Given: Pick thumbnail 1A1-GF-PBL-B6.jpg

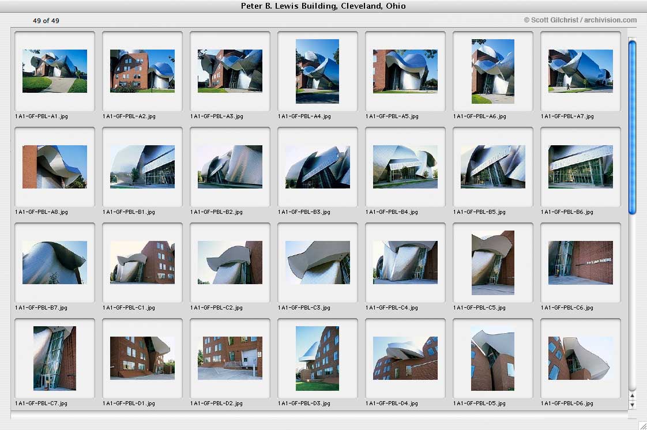Looking at the screenshot, I should click(581, 167).
